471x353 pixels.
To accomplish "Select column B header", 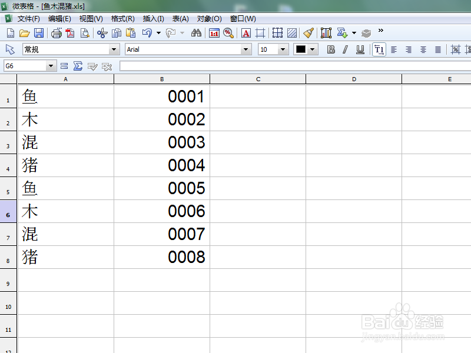I will coord(162,79).
